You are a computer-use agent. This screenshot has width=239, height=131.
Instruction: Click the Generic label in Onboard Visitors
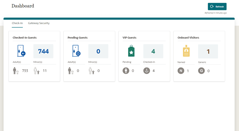pyautogui.click(x=202, y=62)
